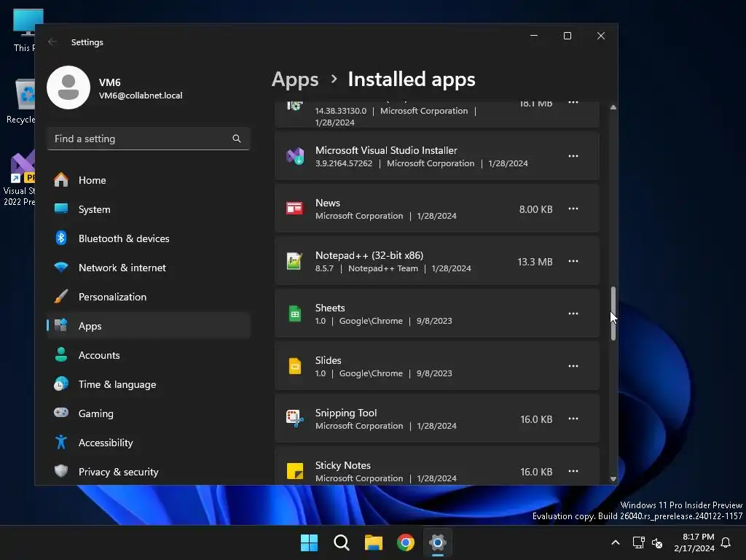Click the Network wifi icon
The image size is (746, 560).
pyautogui.click(x=61, y=267)
